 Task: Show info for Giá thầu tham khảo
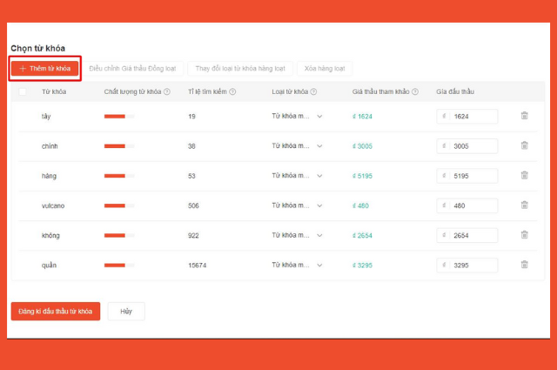pos(415,91)
